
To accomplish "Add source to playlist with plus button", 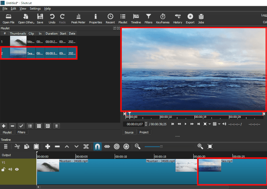I will (4, 126).
